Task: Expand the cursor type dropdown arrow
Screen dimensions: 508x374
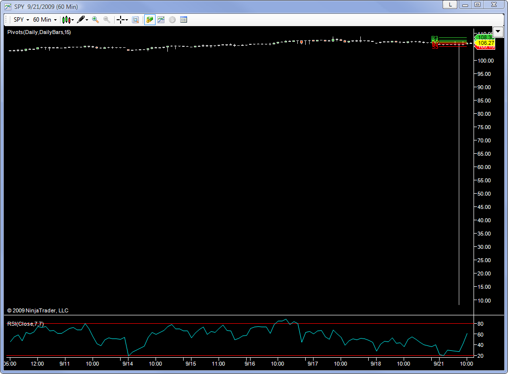Action: click(x=127, y=20)
